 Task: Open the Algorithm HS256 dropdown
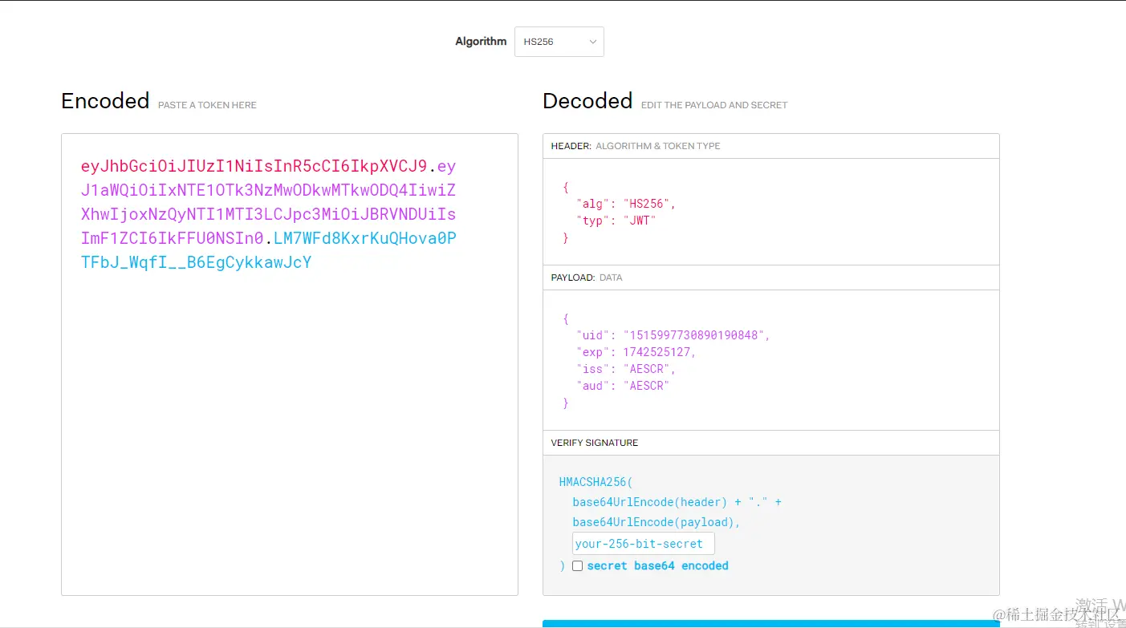[559, 42]
